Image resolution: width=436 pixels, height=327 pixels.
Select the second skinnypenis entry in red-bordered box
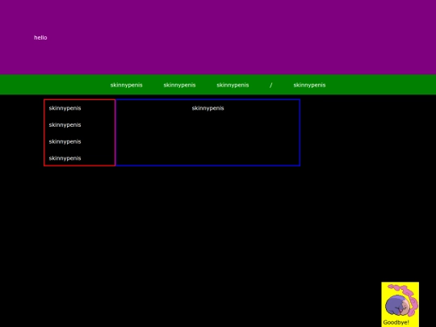pyautogui.click(x=65, y=125)
